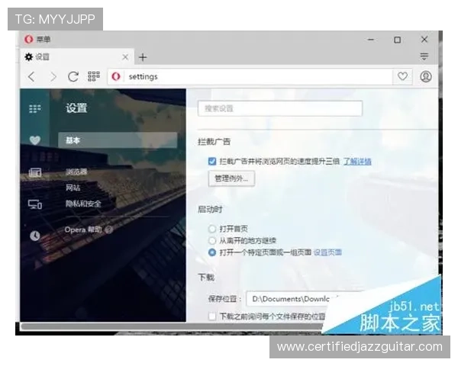Click the 搜索设置 search field

point(280,108)
